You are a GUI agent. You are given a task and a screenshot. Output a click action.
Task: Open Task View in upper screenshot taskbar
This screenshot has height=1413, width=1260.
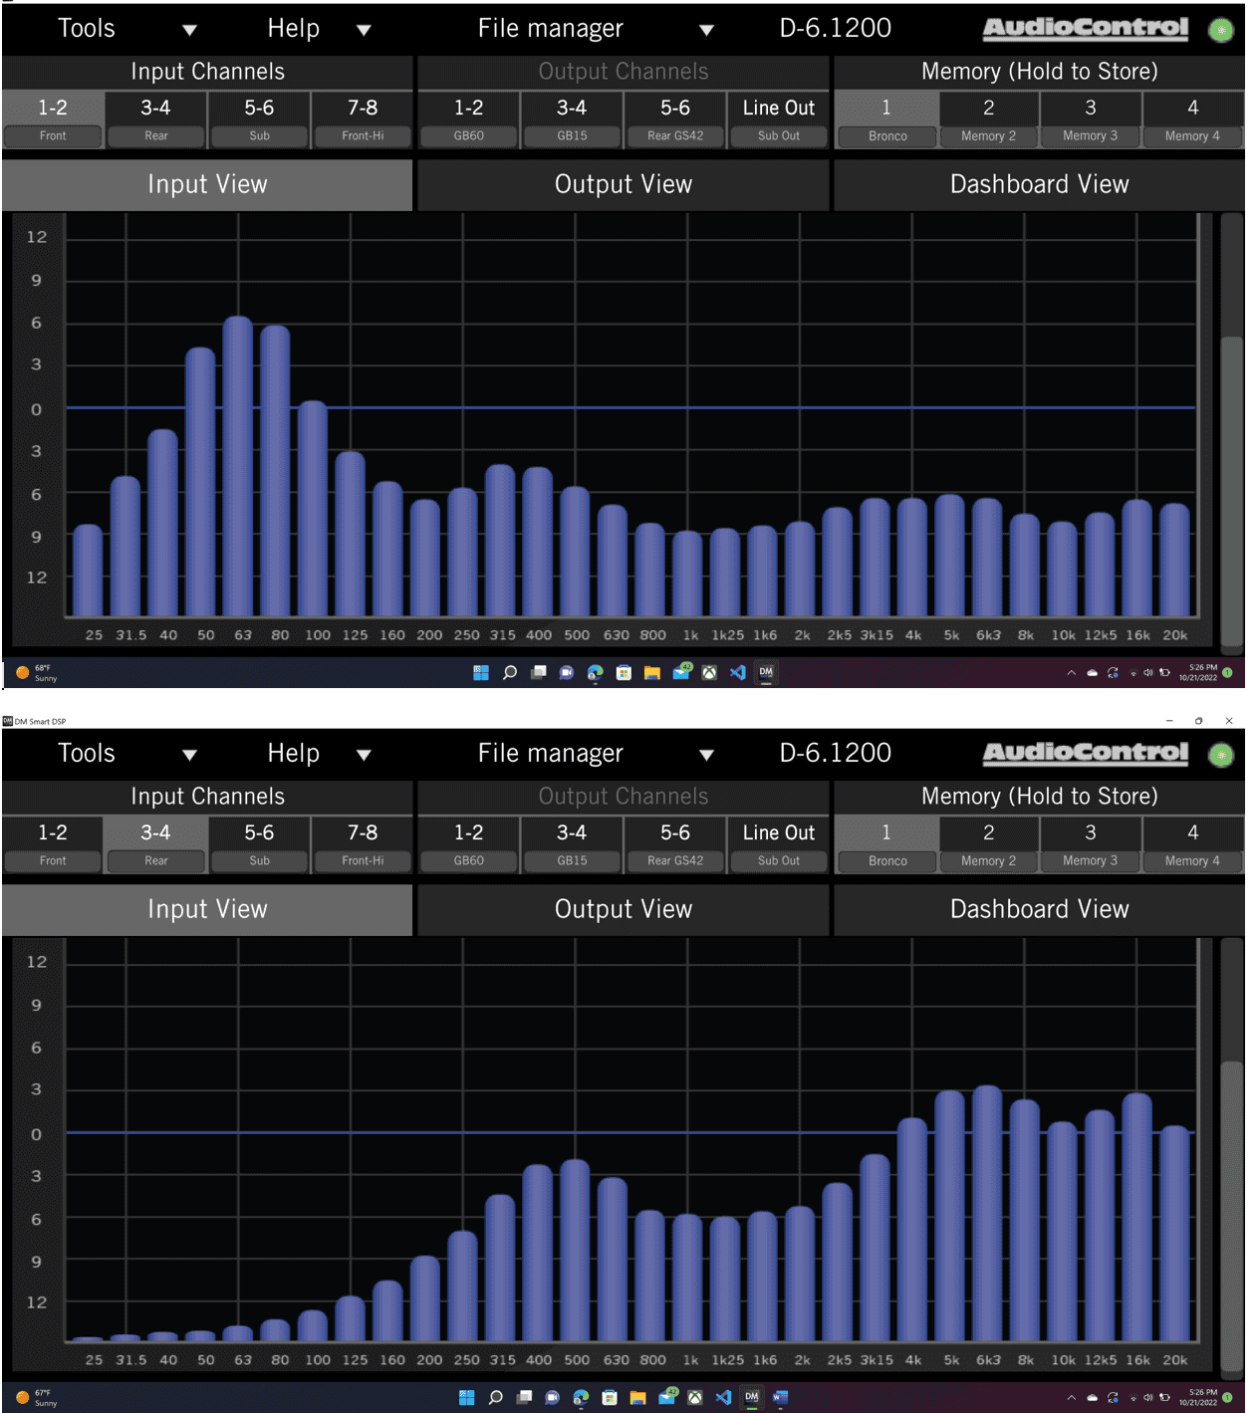(539, 673)
